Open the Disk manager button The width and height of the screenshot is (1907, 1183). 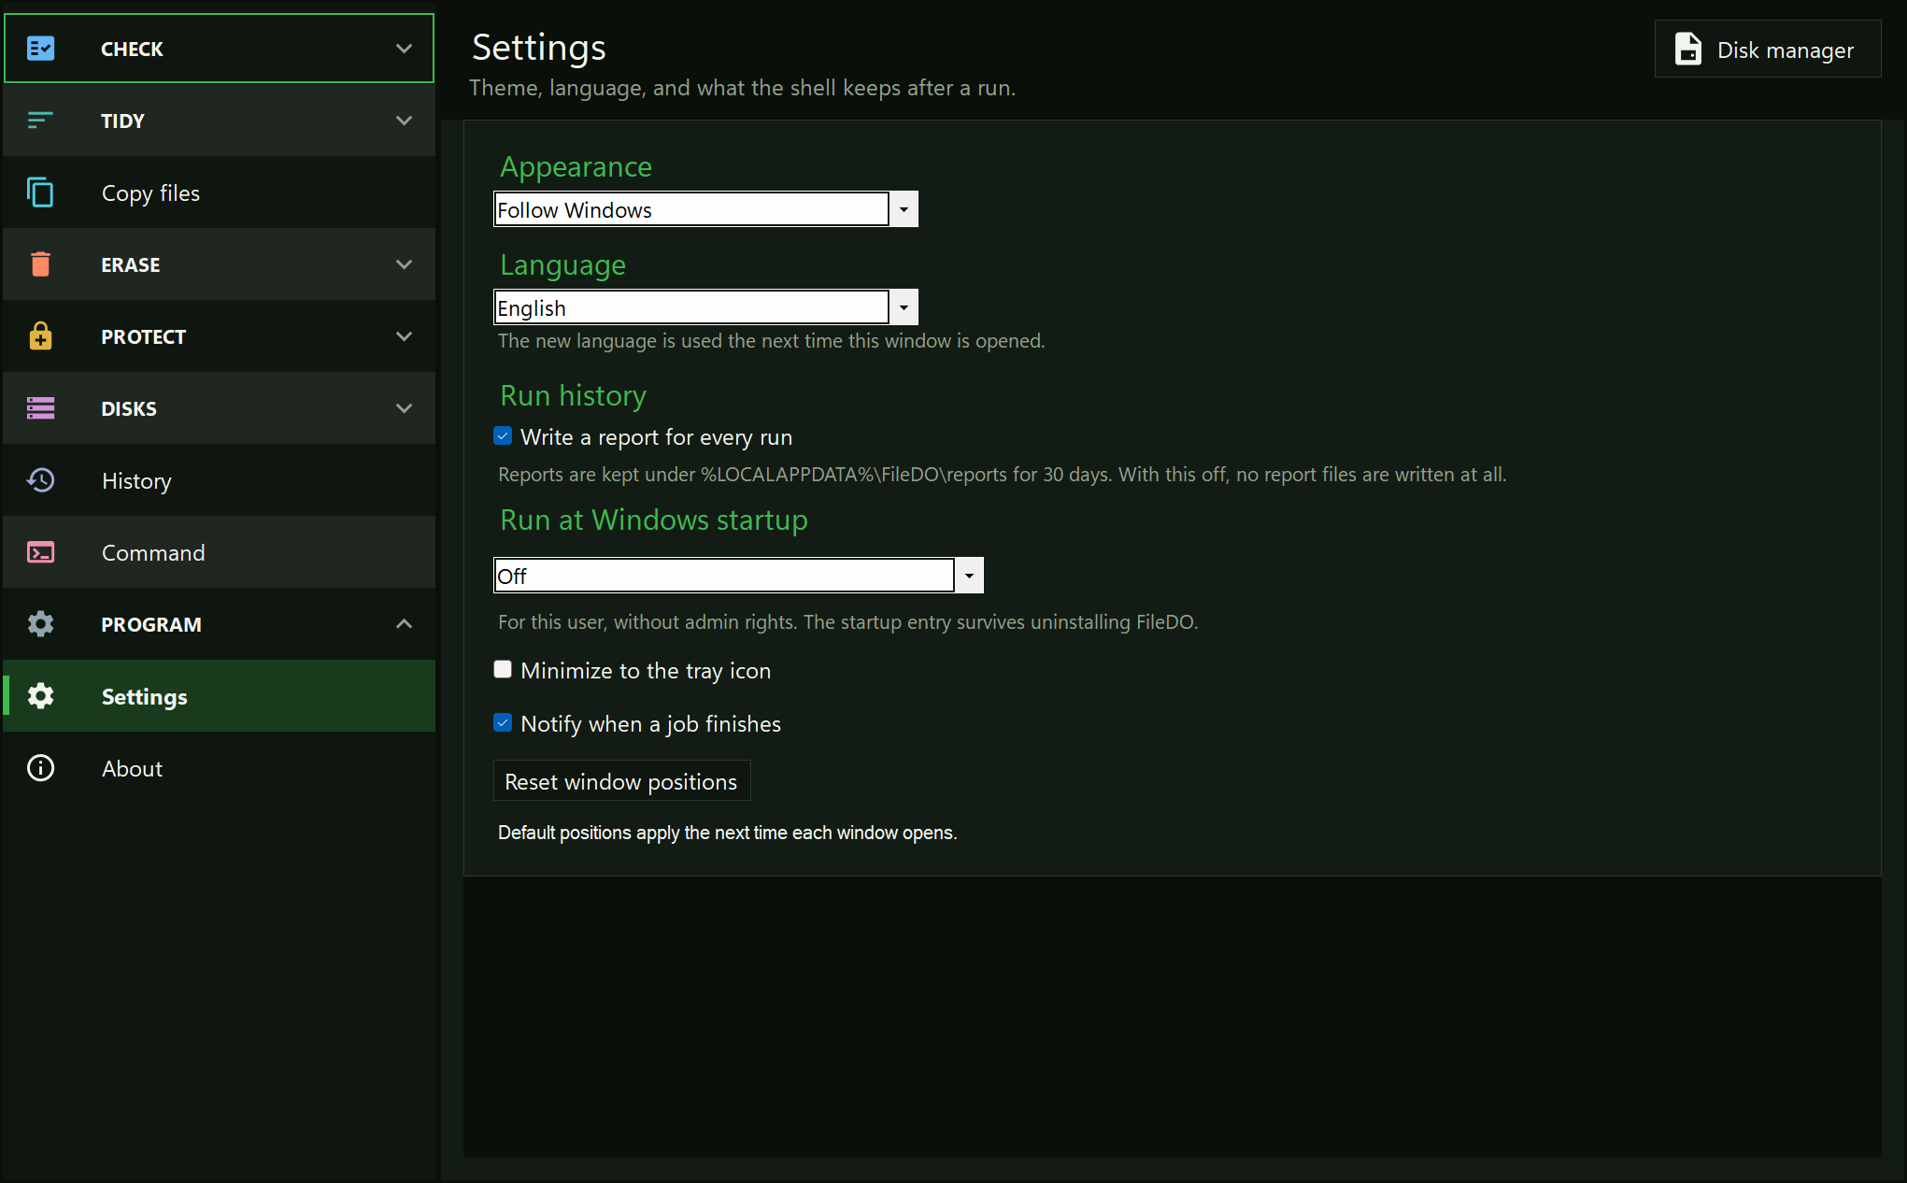point(1768,49)
